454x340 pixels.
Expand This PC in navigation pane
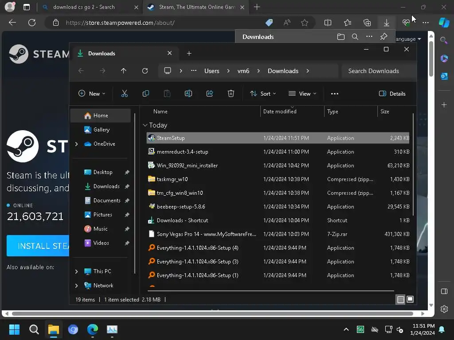[x=76, y=271]
